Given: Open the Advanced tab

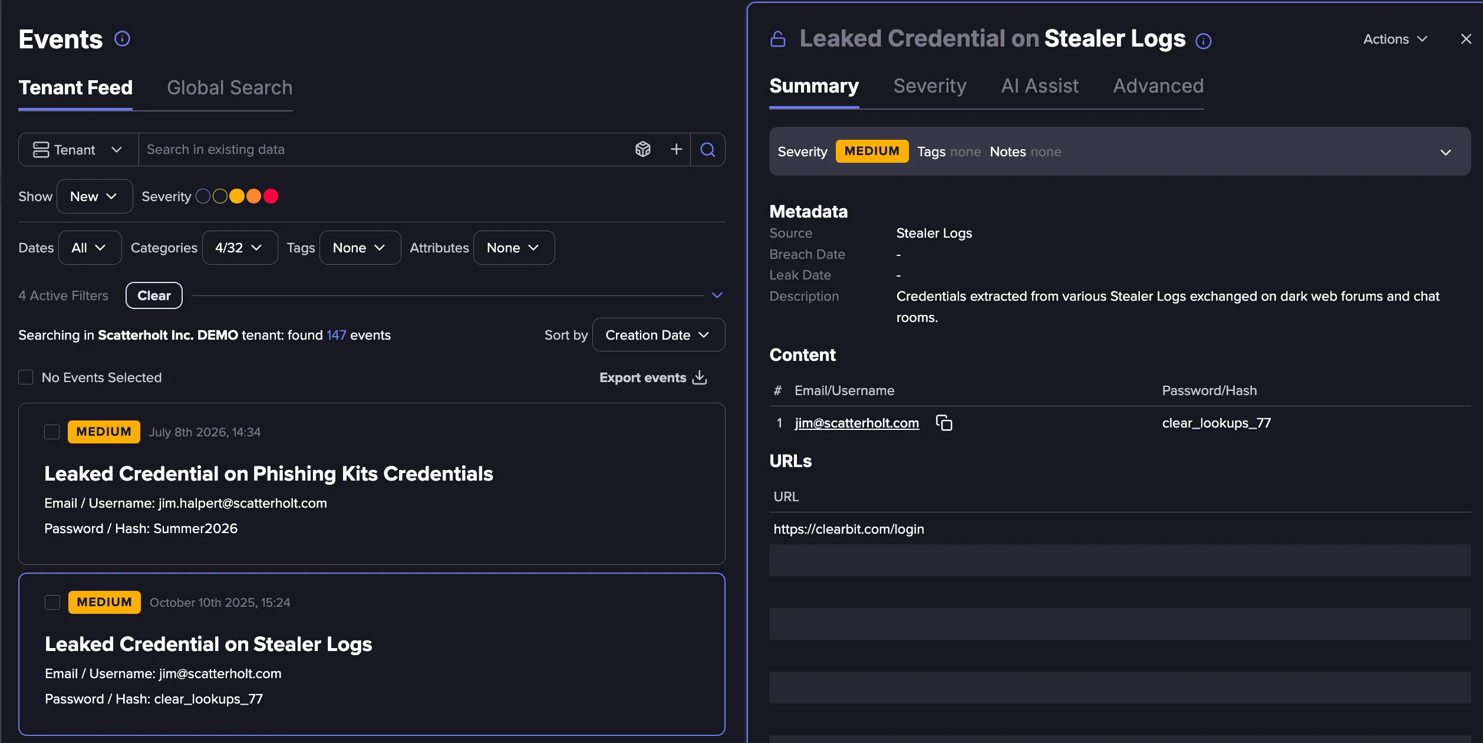Looking at the screenshot, I should tap(1158, 86).
